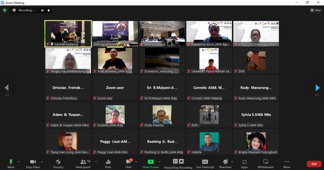Open the Apps panel
This screenshot has width=324, height=170.
point(244,164)
